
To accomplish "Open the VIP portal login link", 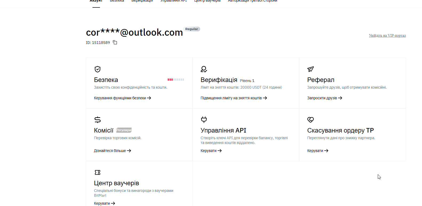I will pyautogui.click(x=387, y=35).
